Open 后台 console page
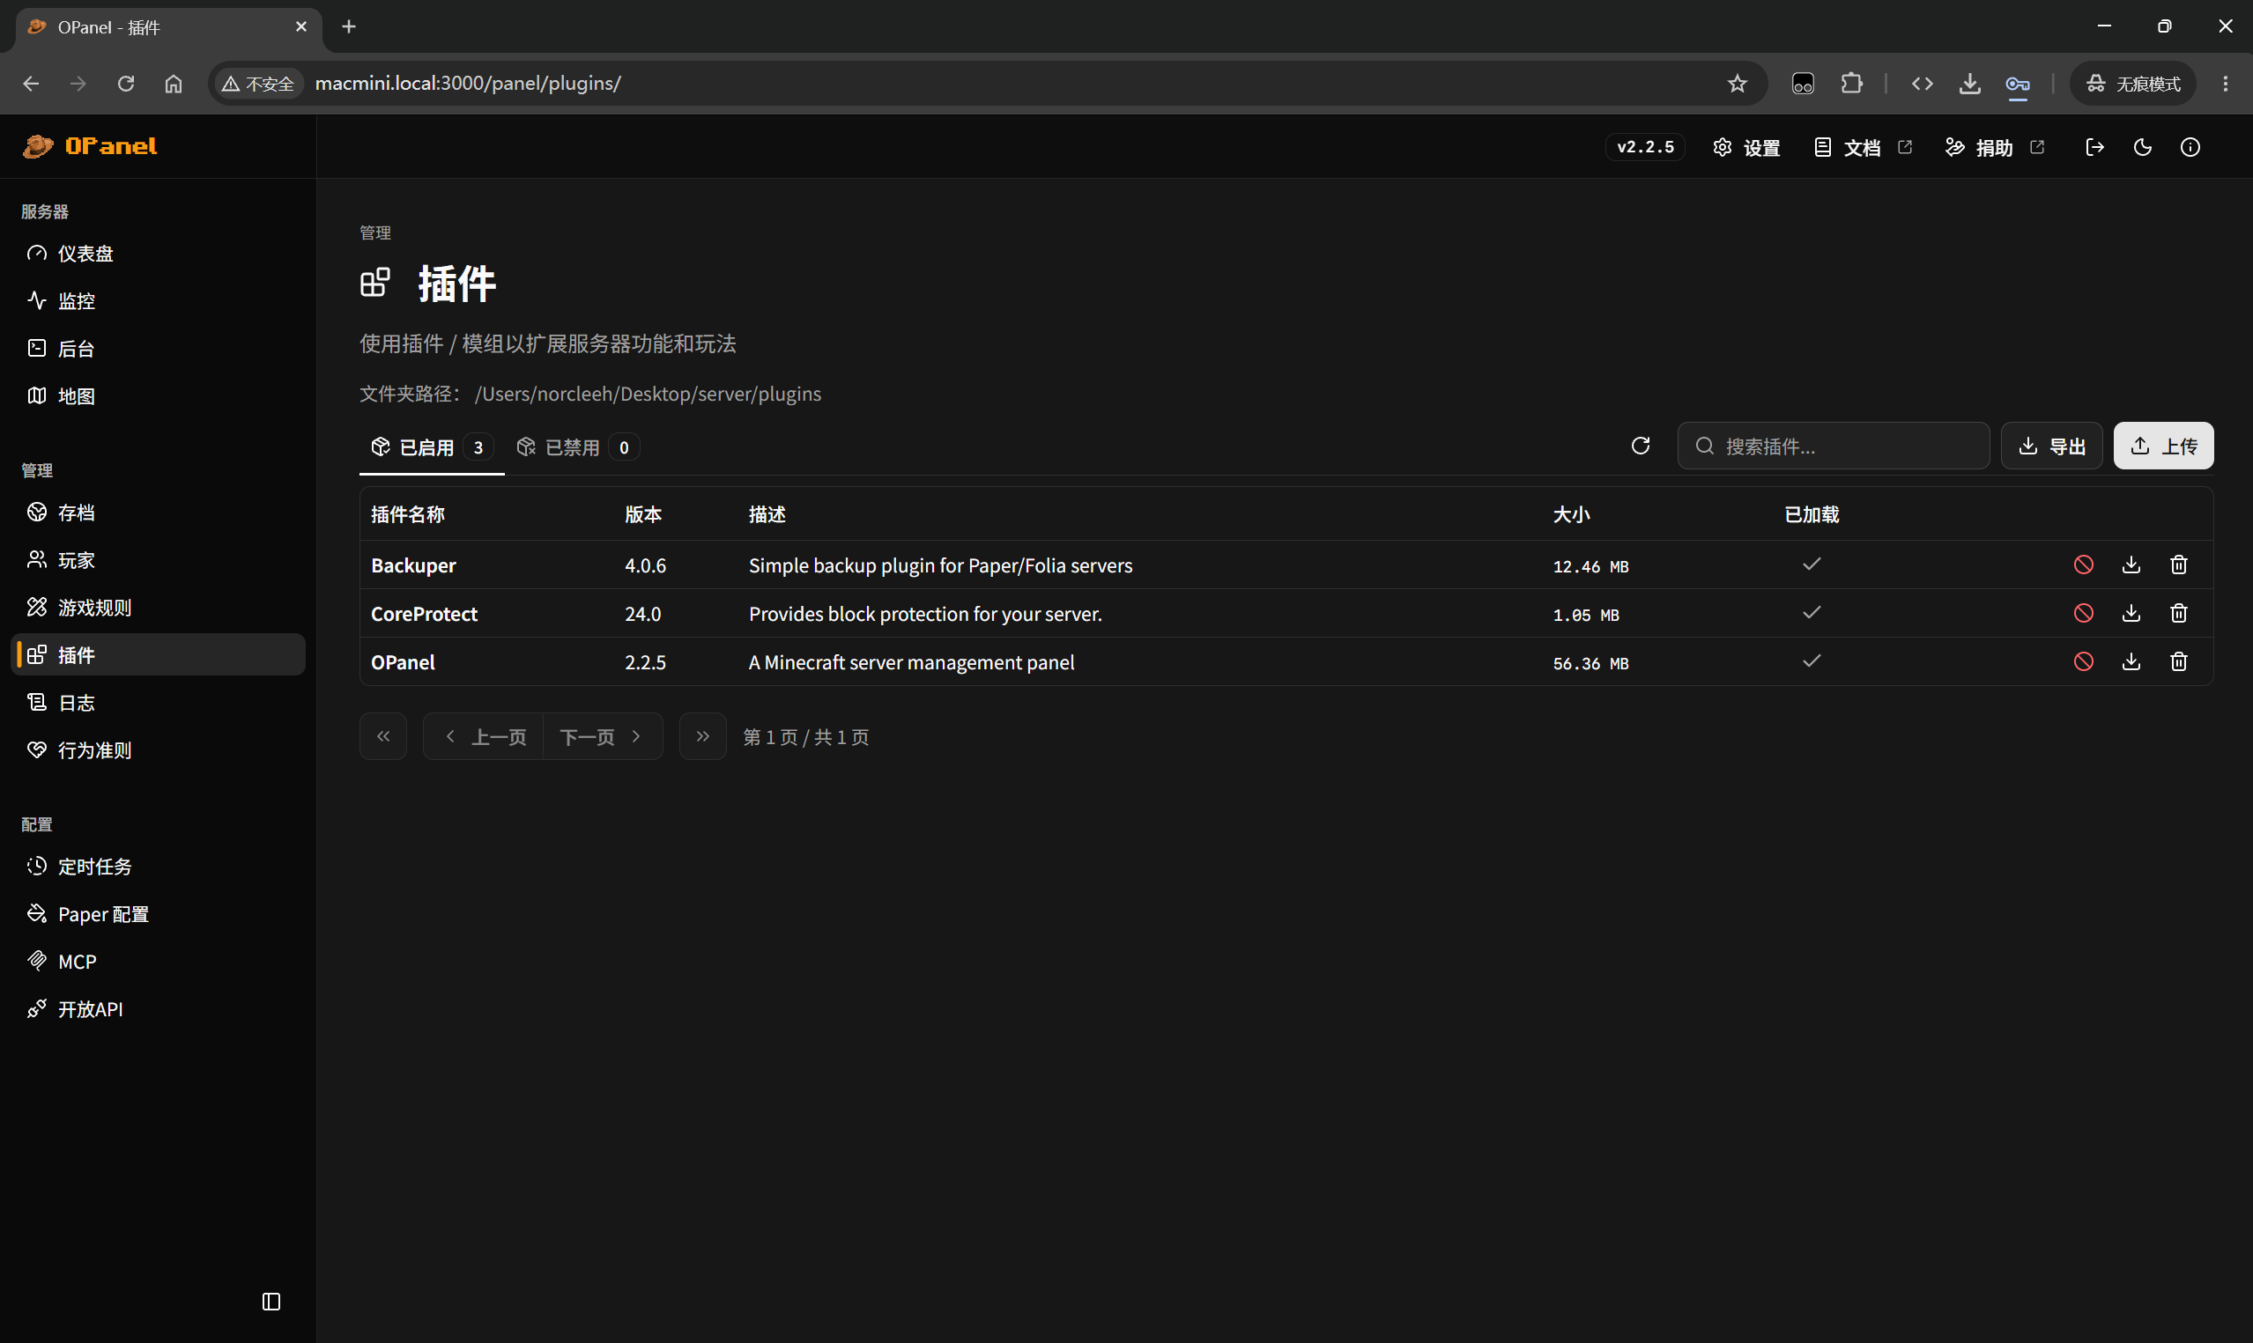2253x1343 pixels. point(158,349)
